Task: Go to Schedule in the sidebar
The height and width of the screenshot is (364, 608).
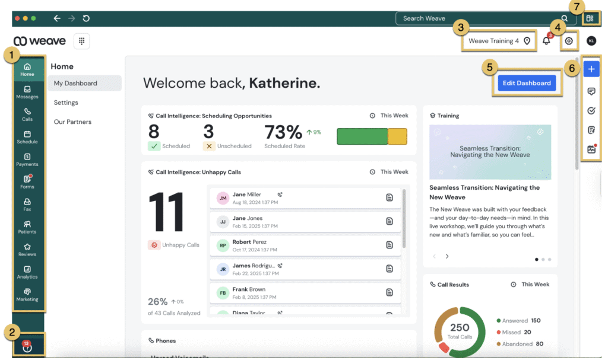Action: coord(27,137)
